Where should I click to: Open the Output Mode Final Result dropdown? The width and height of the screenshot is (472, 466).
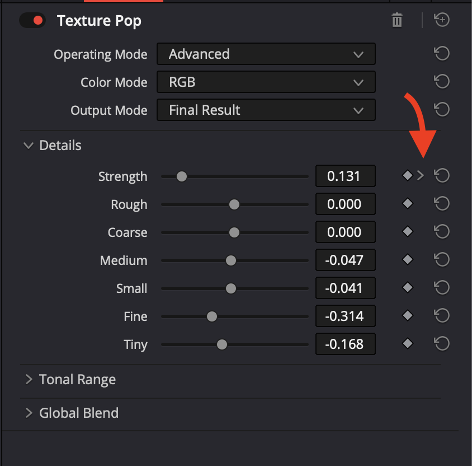[266, 110]
